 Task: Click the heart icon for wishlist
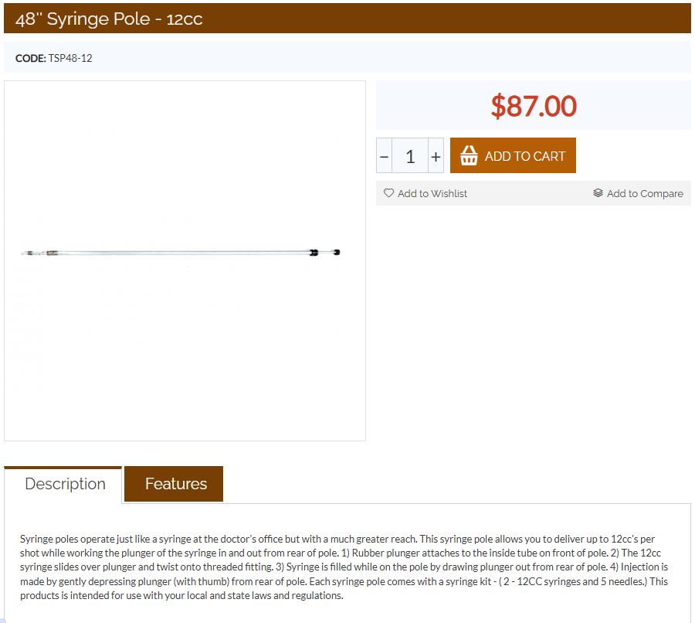click(388, 193)
